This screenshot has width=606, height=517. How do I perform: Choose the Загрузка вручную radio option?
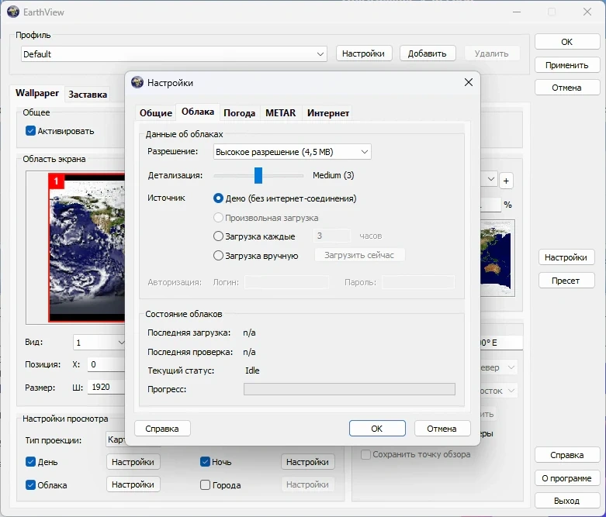pos(218,256)
